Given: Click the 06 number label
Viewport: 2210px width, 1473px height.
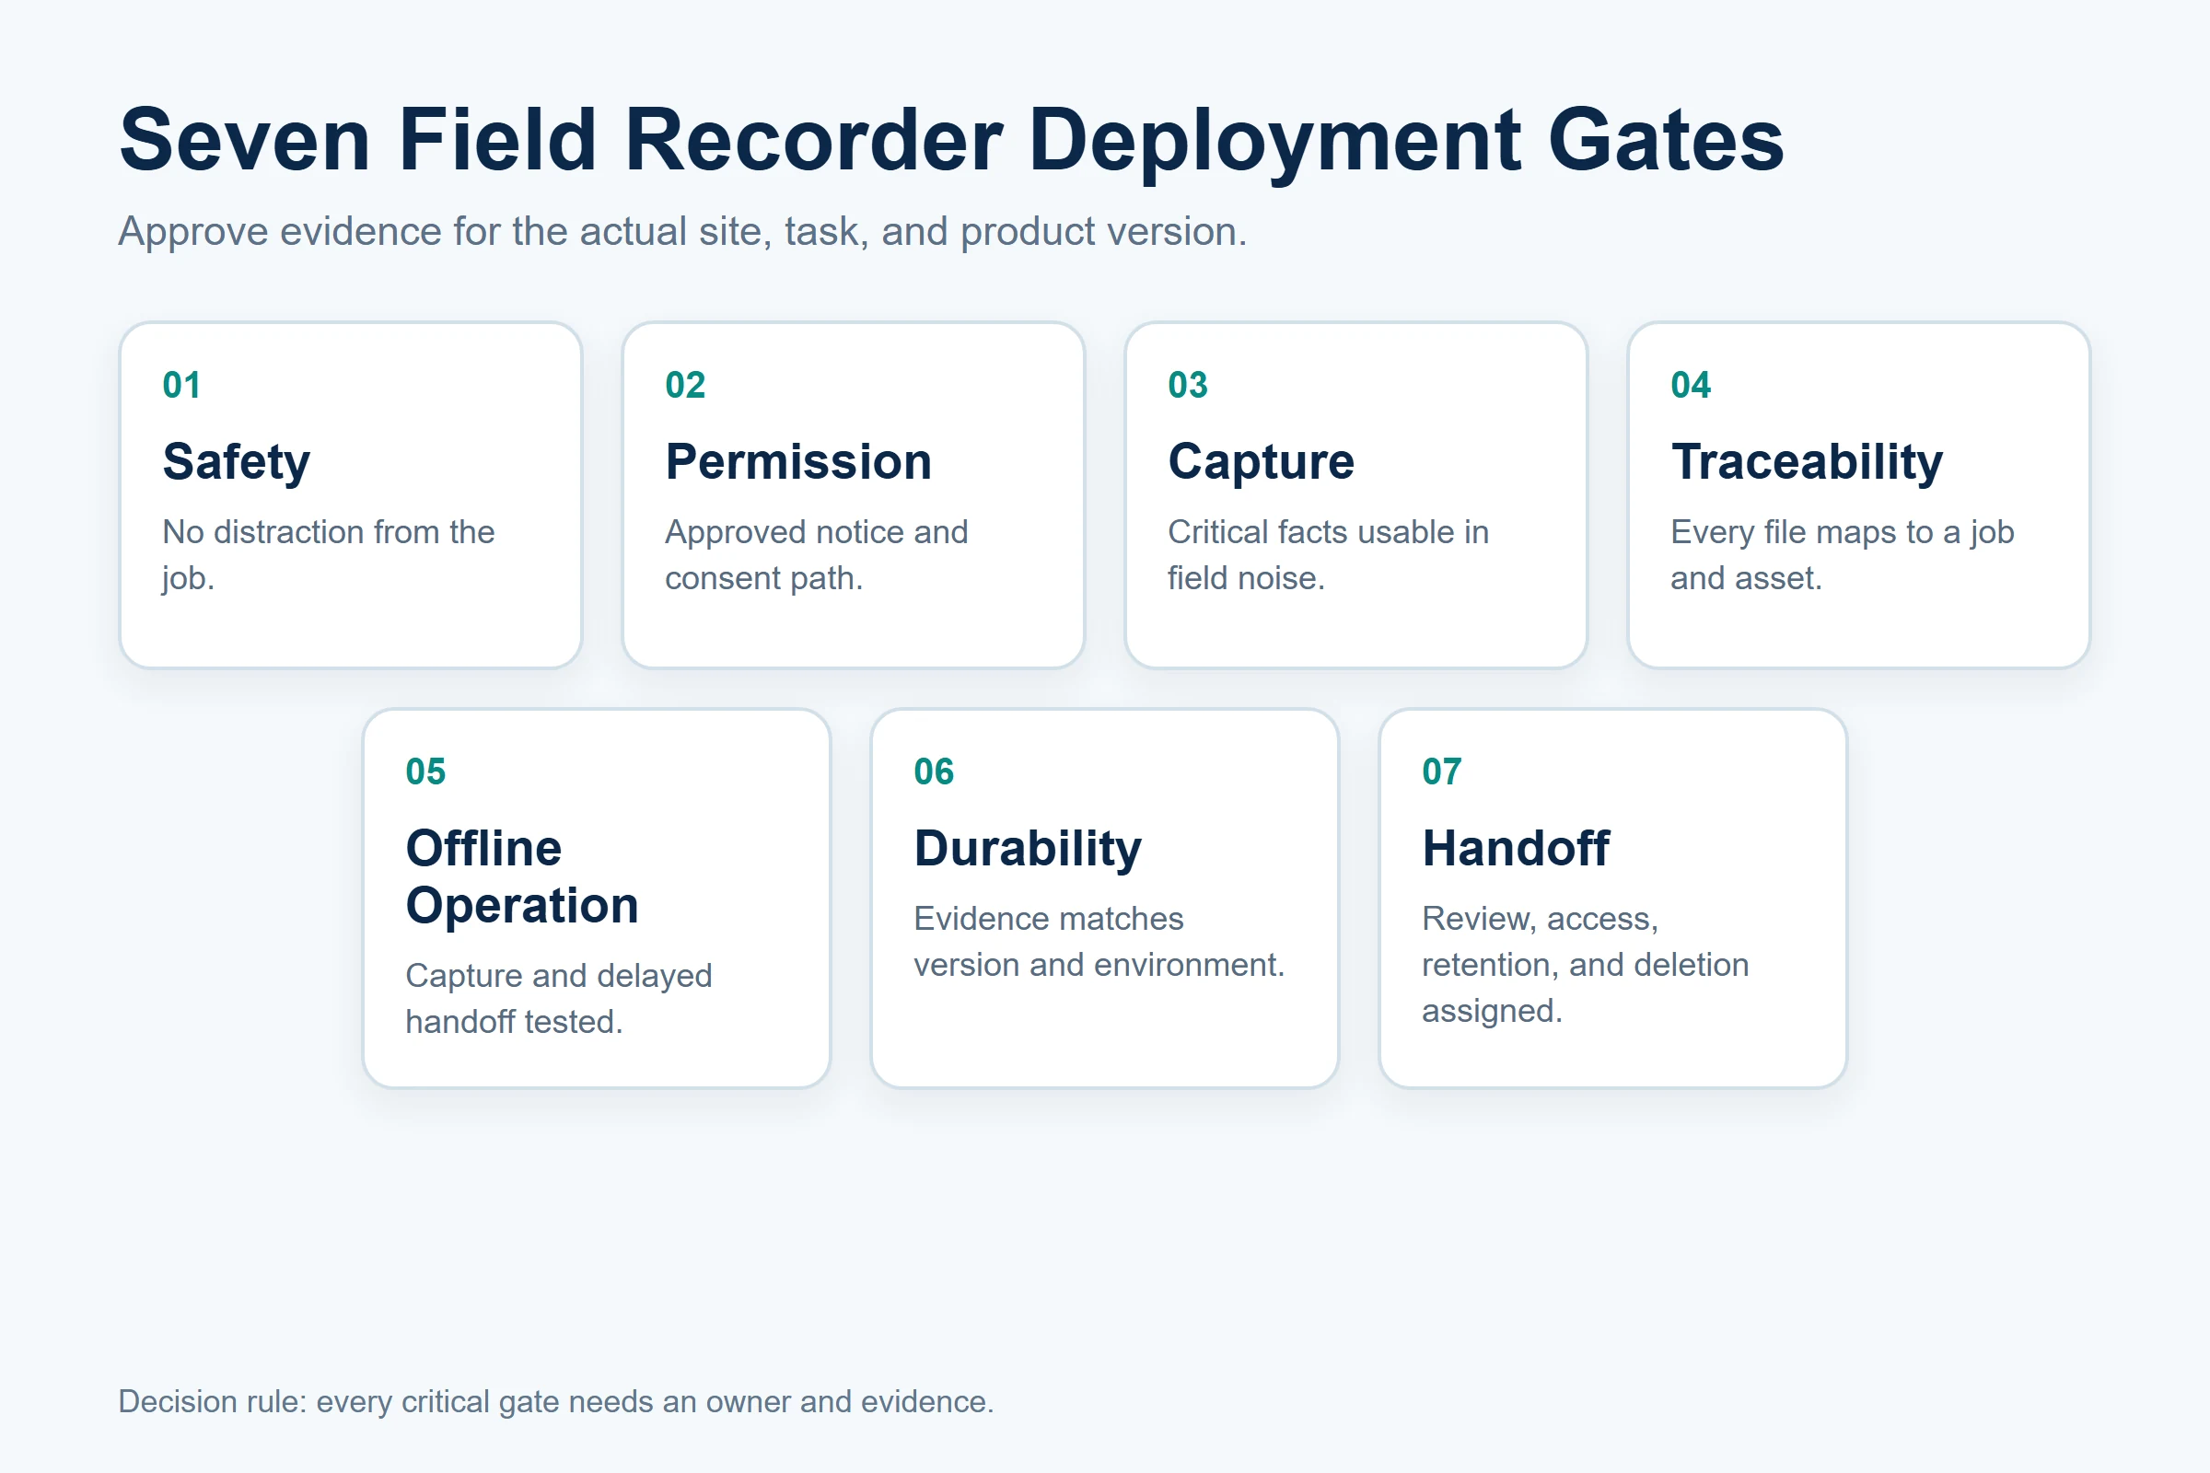Looking at the screenshot, I should point(934,771).
